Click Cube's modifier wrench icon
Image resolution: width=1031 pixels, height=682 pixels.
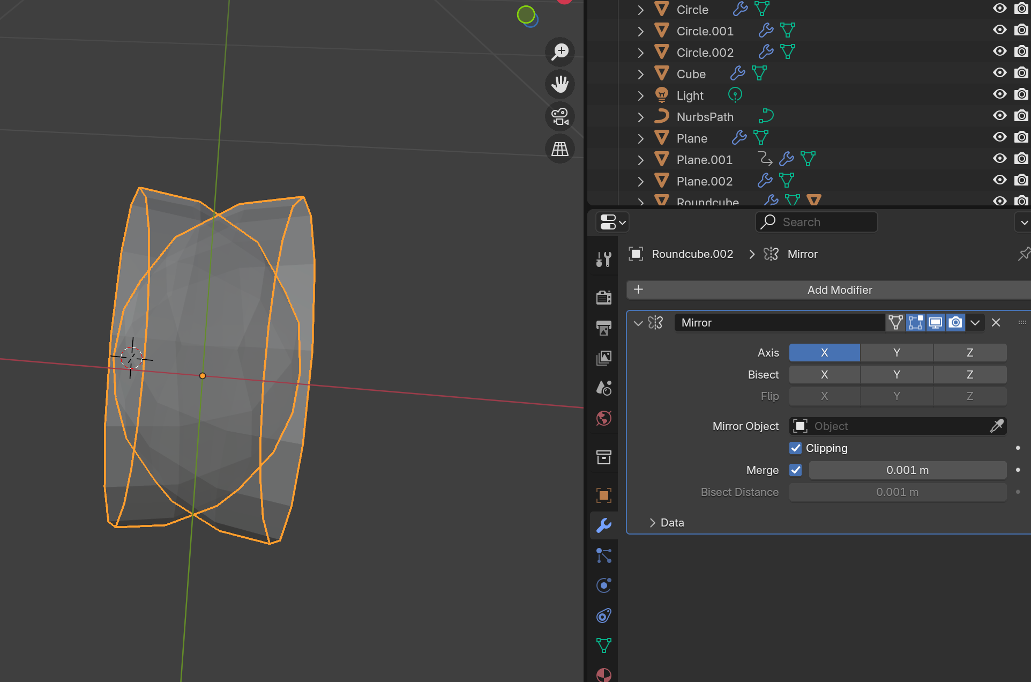coord(738,73)
